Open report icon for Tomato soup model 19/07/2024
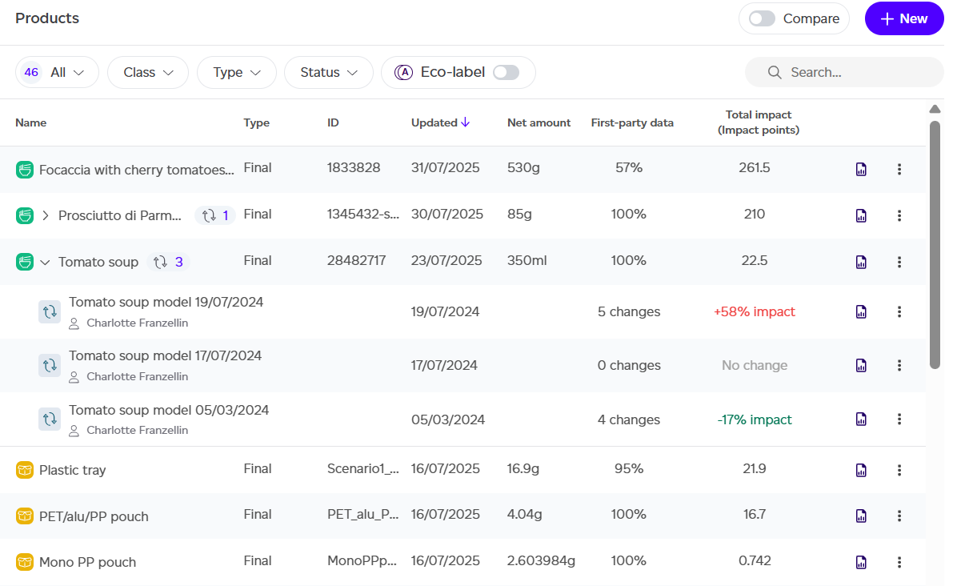 coord(861,311)
